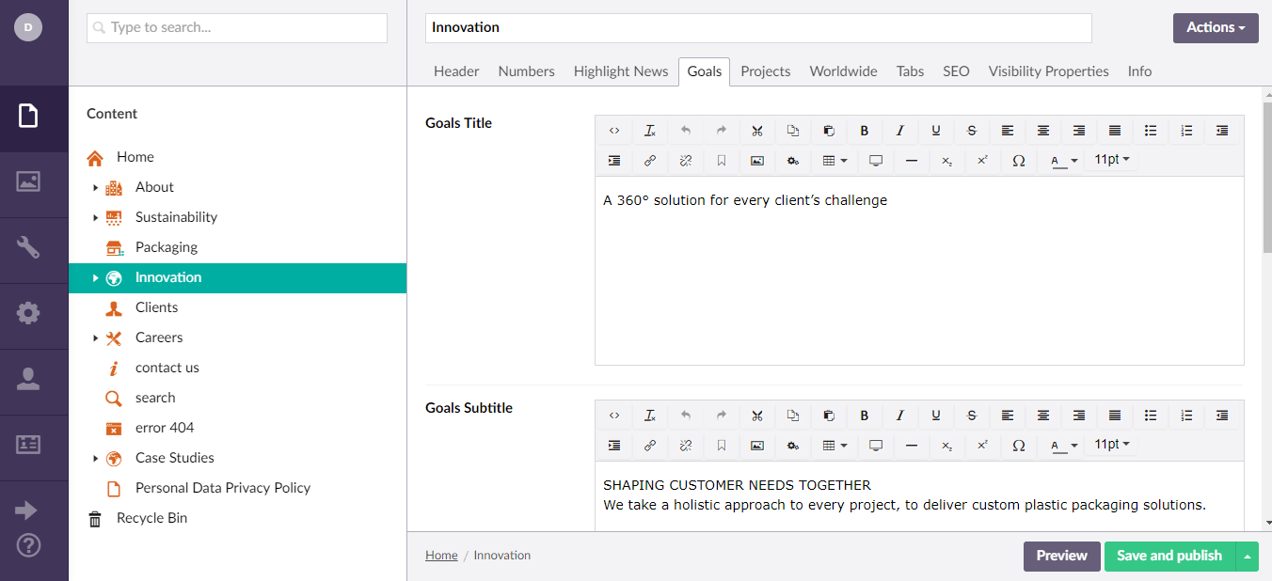The height and width of the screenshot is (581, 1272).
Task: Toggle strikethrough in Goals Subtitle toolbar
Action: tap(972, 416)
